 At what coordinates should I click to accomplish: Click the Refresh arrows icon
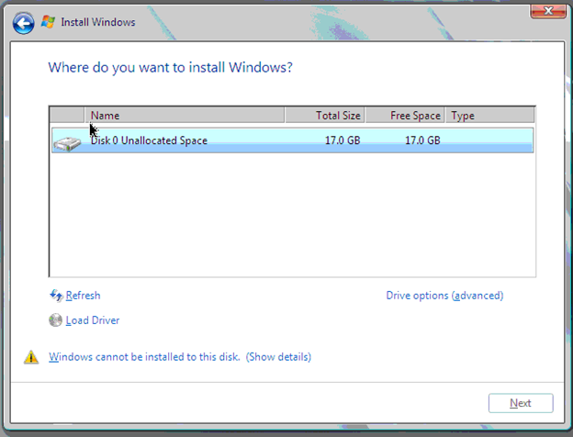click(56, 296)
